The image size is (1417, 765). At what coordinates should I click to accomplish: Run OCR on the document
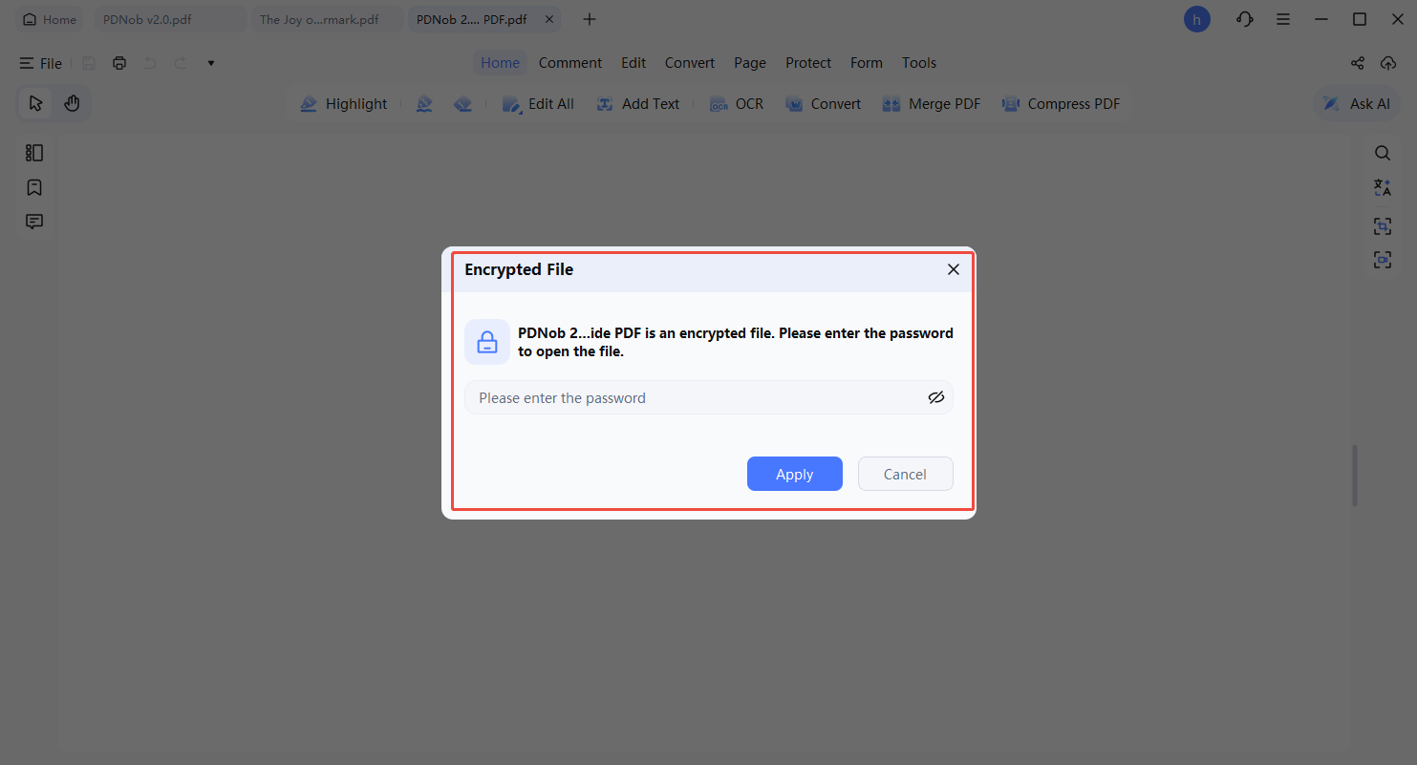[736, 103]
